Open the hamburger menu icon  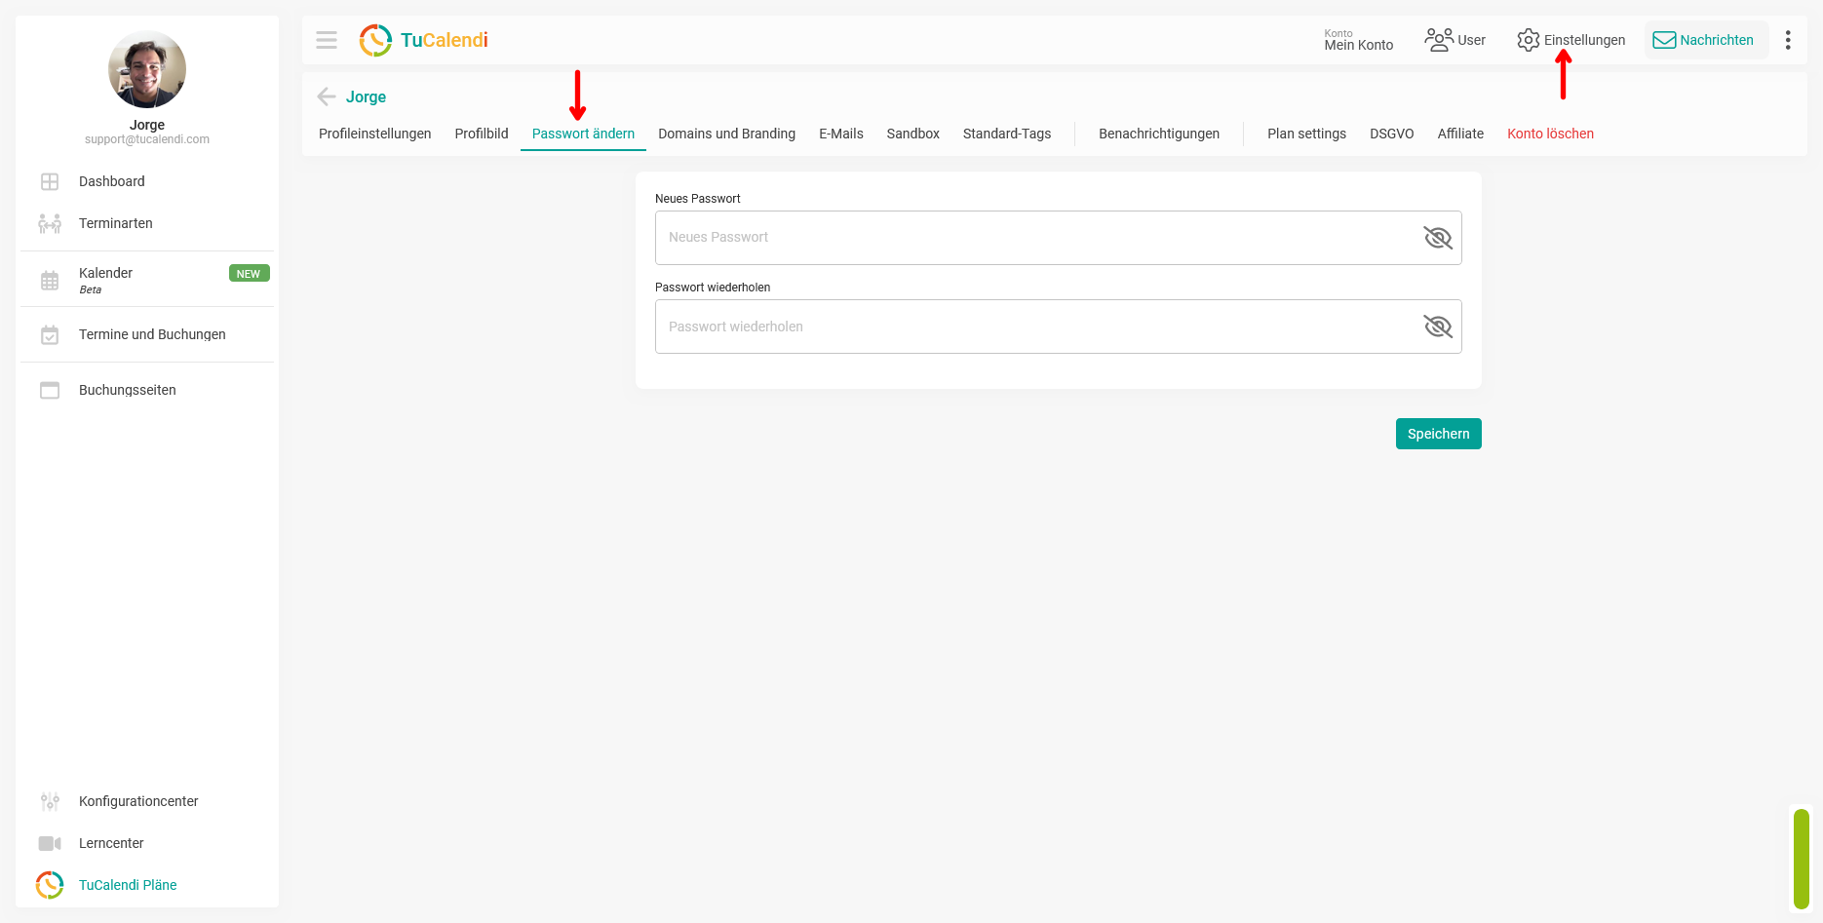click(327, 40)
